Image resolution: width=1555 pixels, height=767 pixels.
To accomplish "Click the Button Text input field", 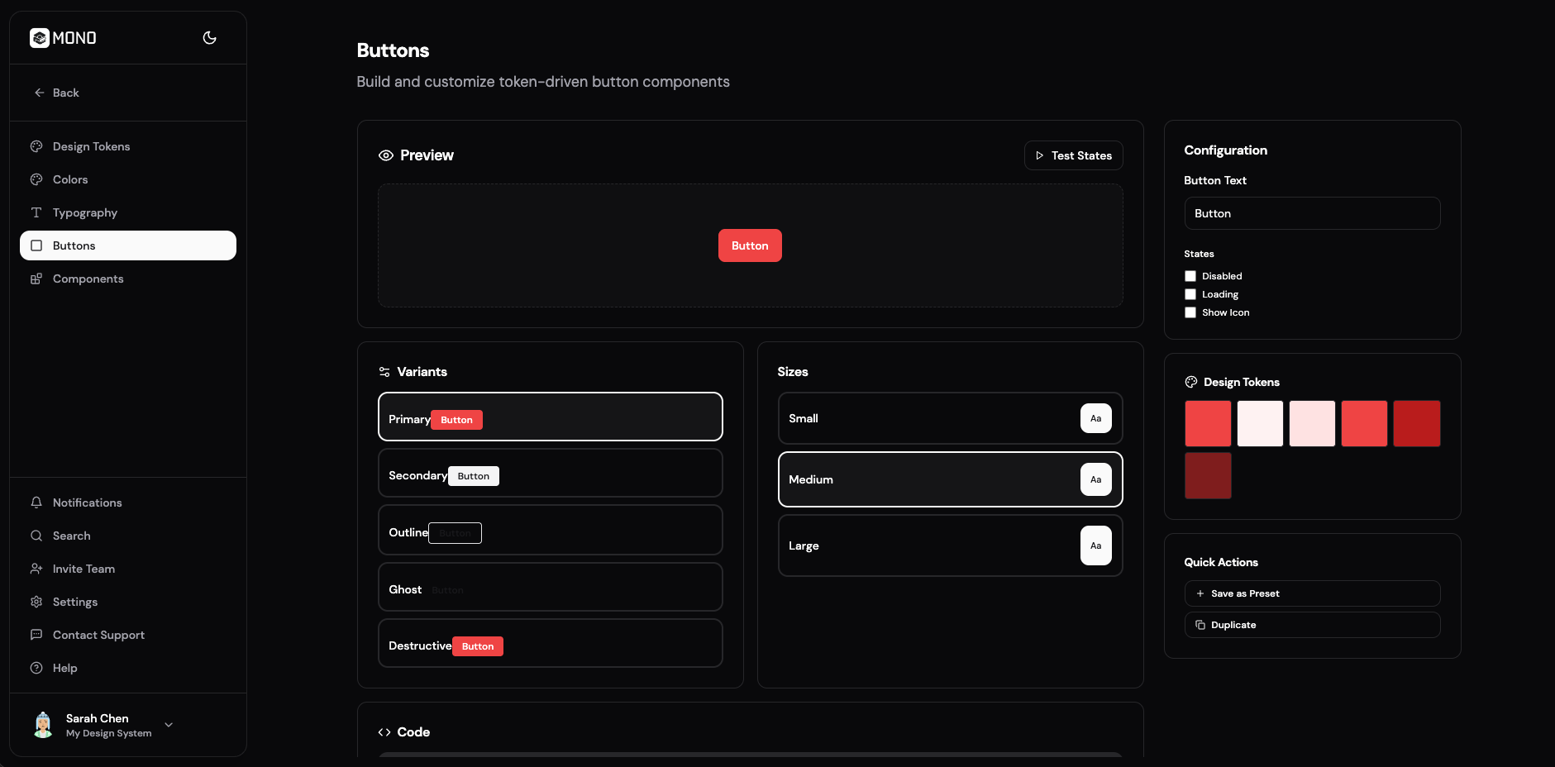I will (1311, 213).
